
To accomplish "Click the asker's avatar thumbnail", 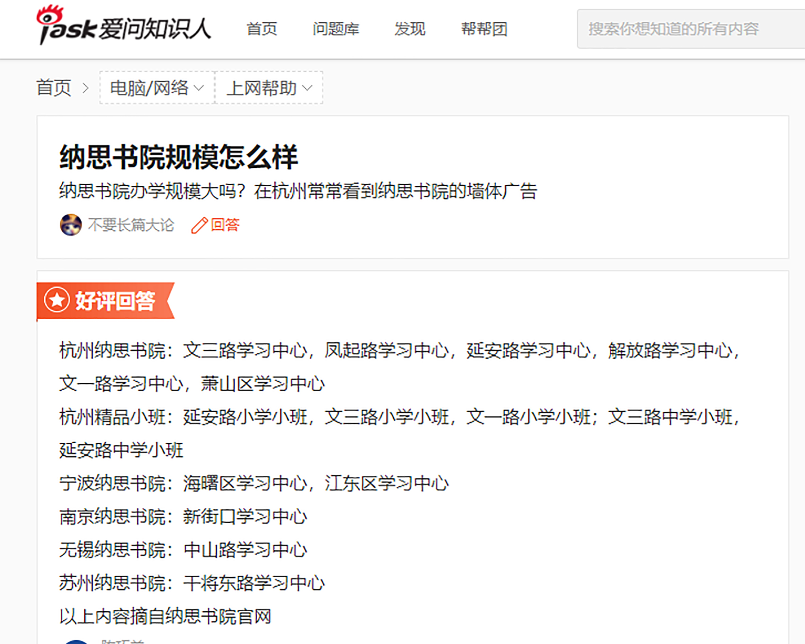I will (x=71, y=225).
